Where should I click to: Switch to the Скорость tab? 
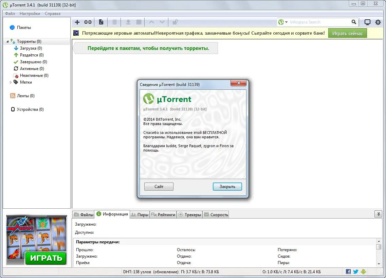click(216, 215)
